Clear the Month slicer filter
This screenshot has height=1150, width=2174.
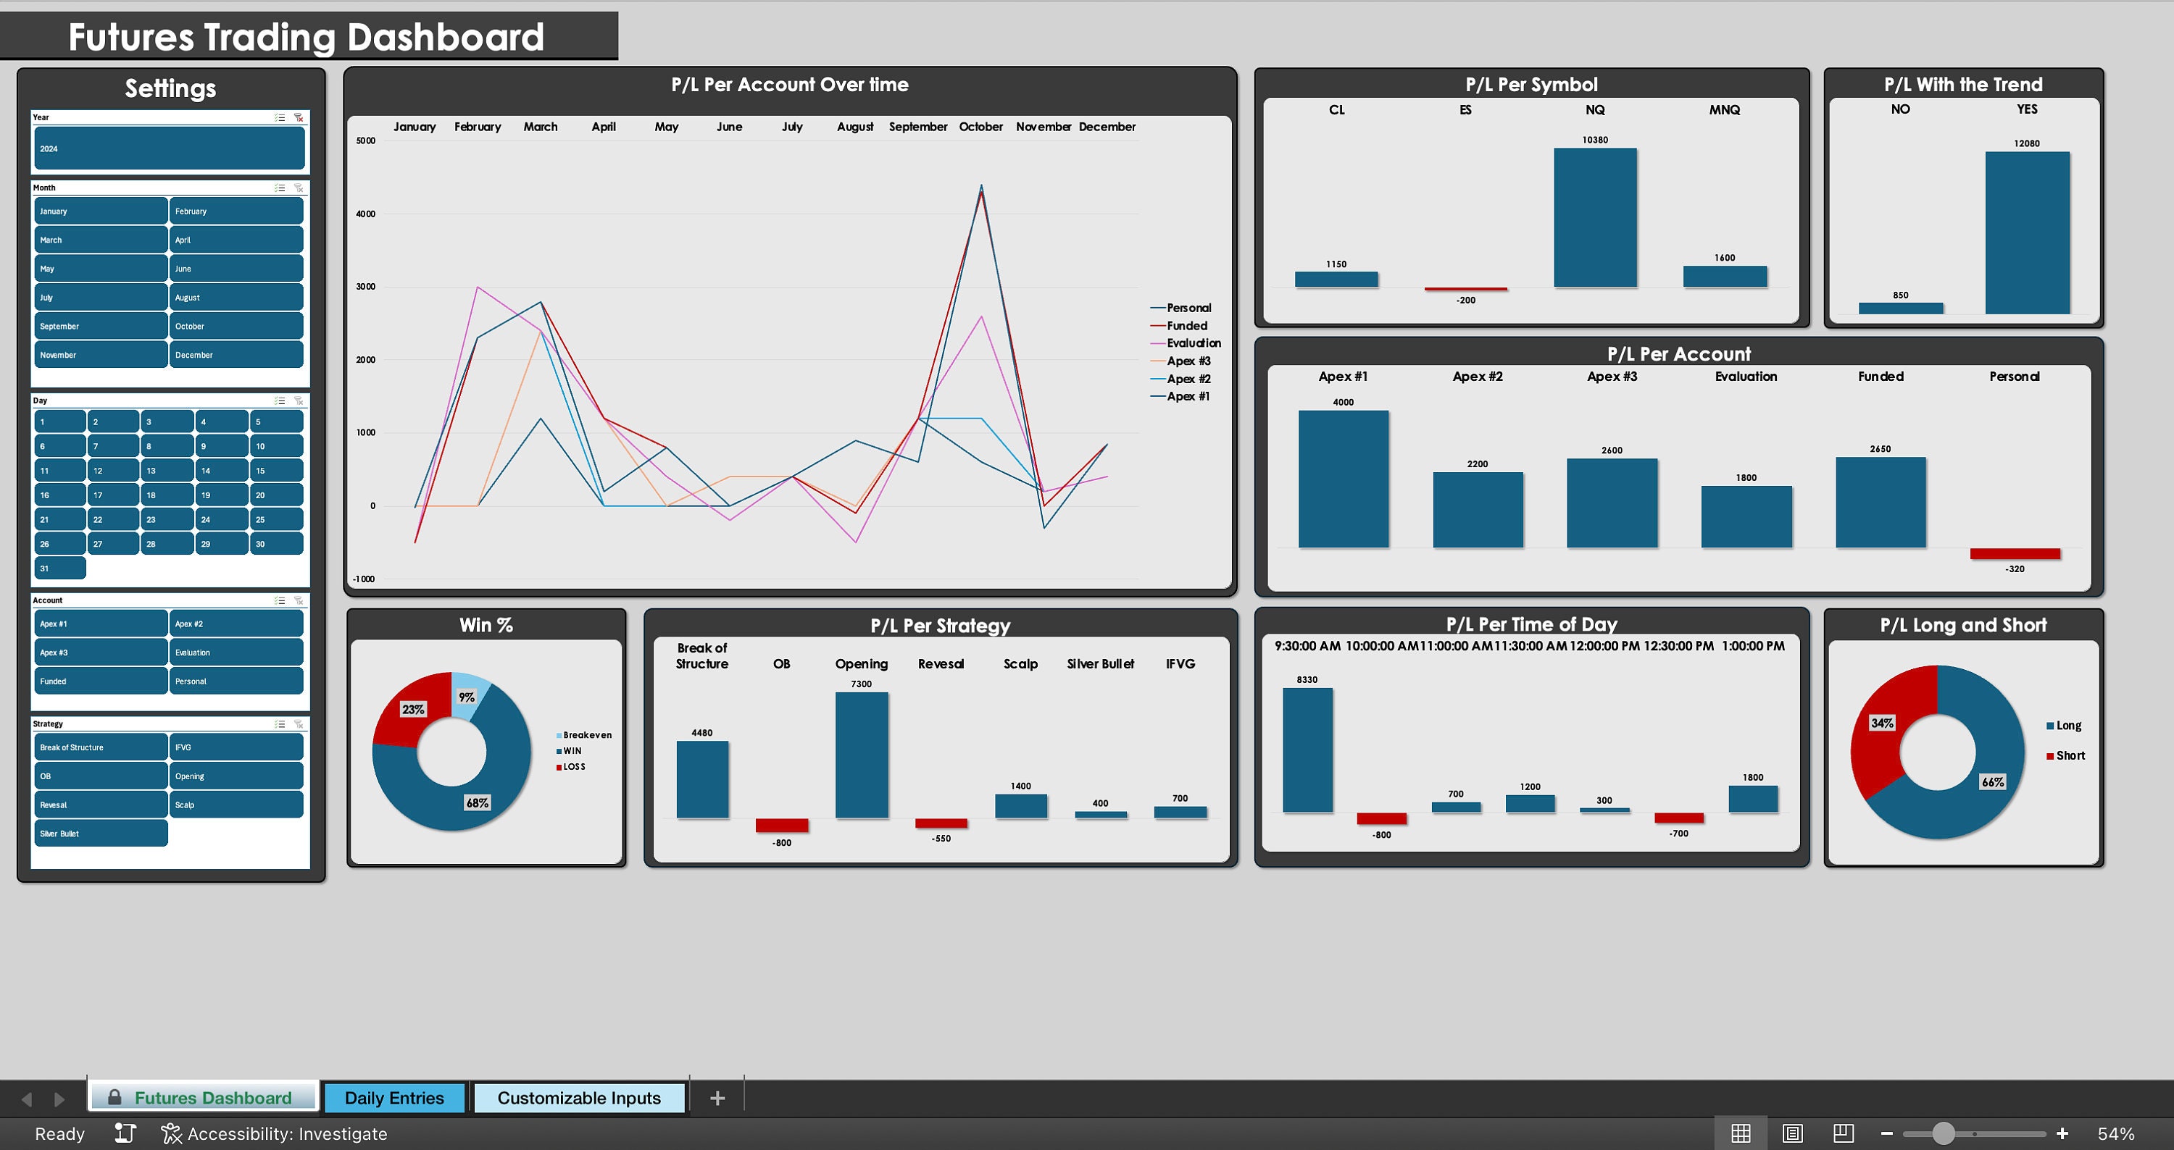click(x=298, y=188)
